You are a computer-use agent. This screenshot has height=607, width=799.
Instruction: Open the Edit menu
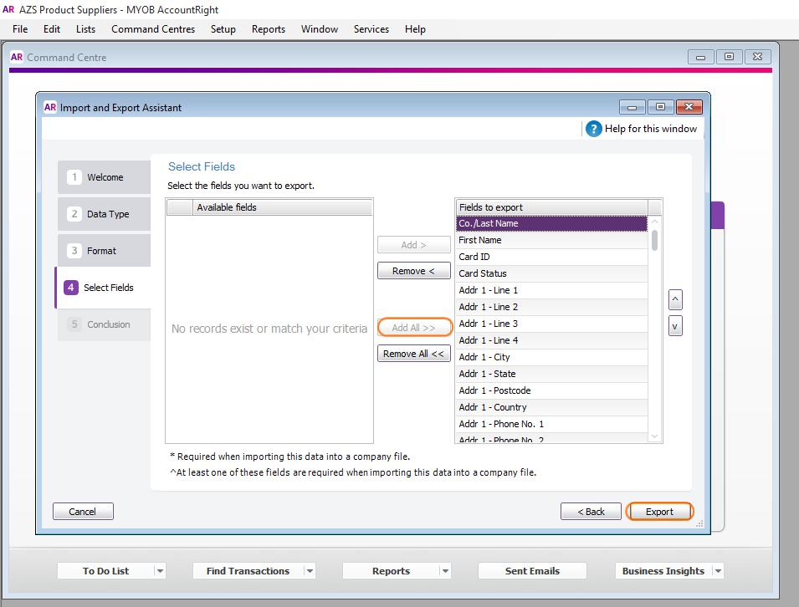[52, 29]
